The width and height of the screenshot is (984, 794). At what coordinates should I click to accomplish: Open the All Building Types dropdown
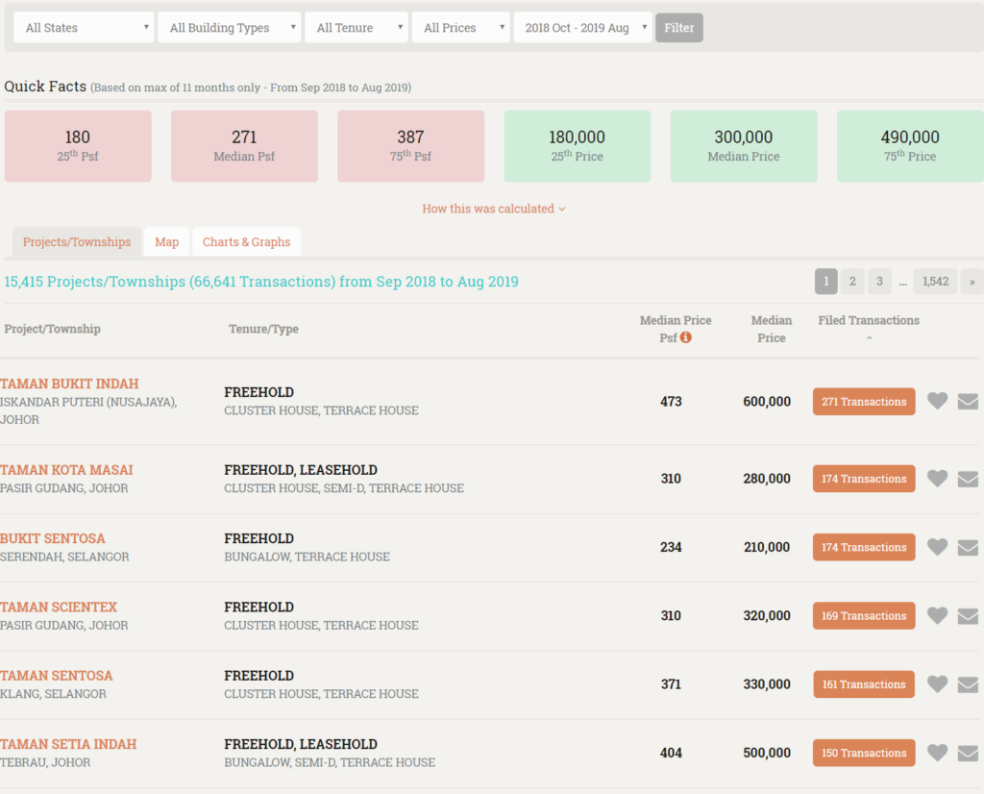click(229, 28)
